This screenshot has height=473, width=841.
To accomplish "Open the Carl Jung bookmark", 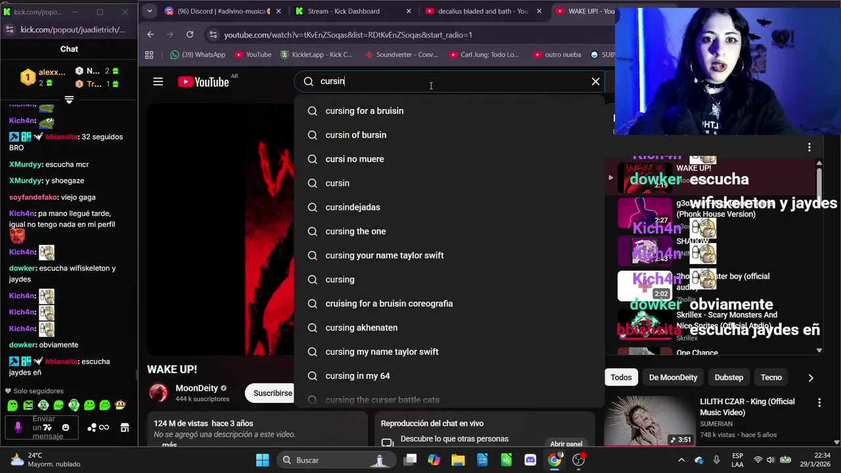I will pos(484,55).
